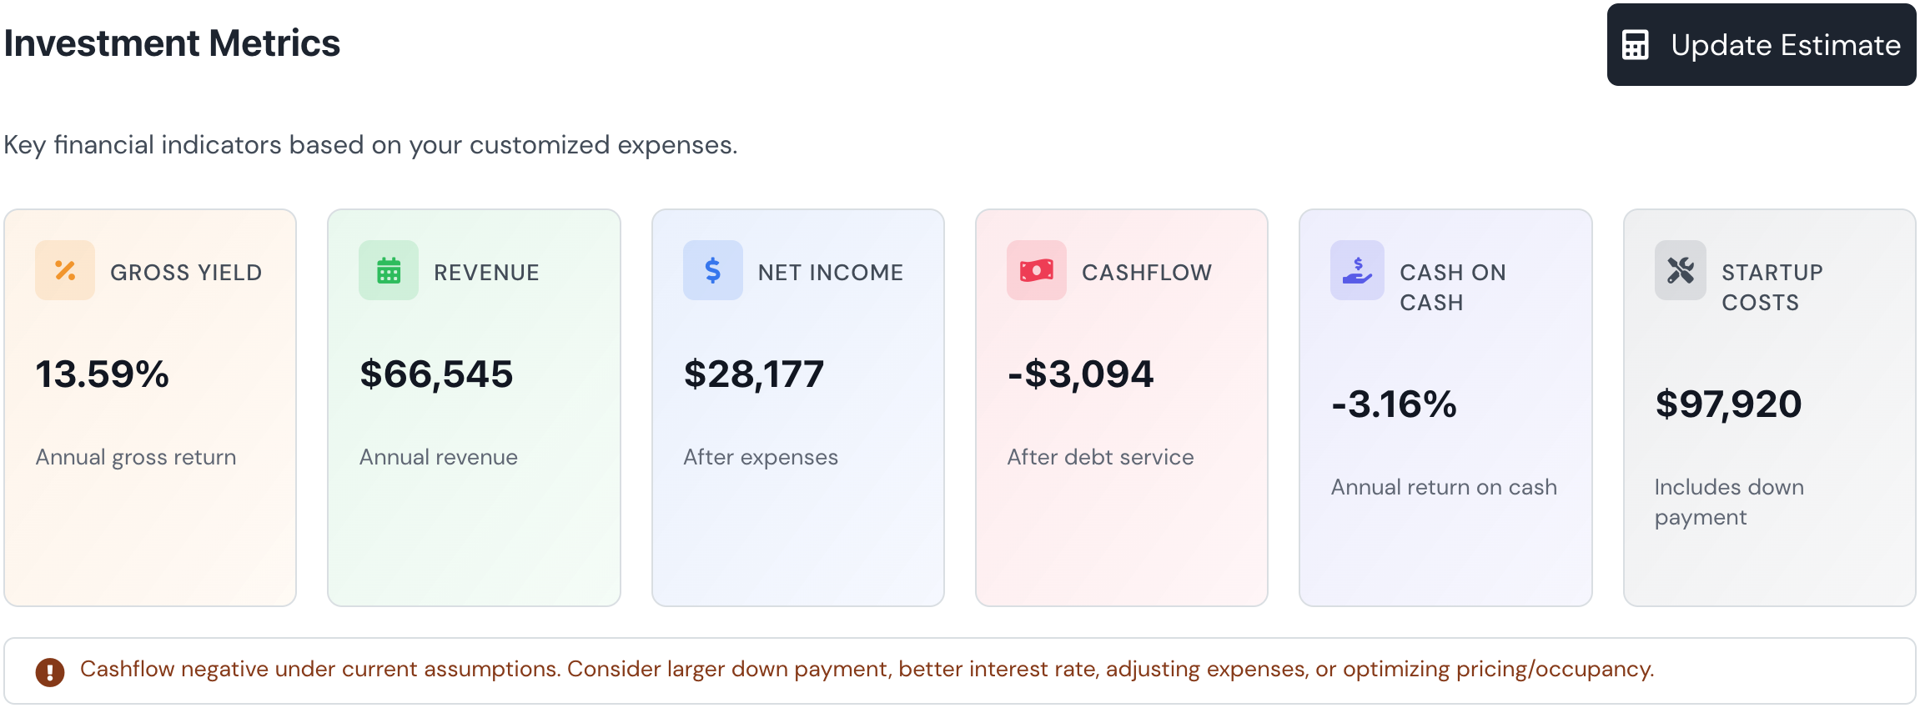Click the cashflow negative warning message
This screenshot has width=1920, height=708.
[x=867, y=670]
